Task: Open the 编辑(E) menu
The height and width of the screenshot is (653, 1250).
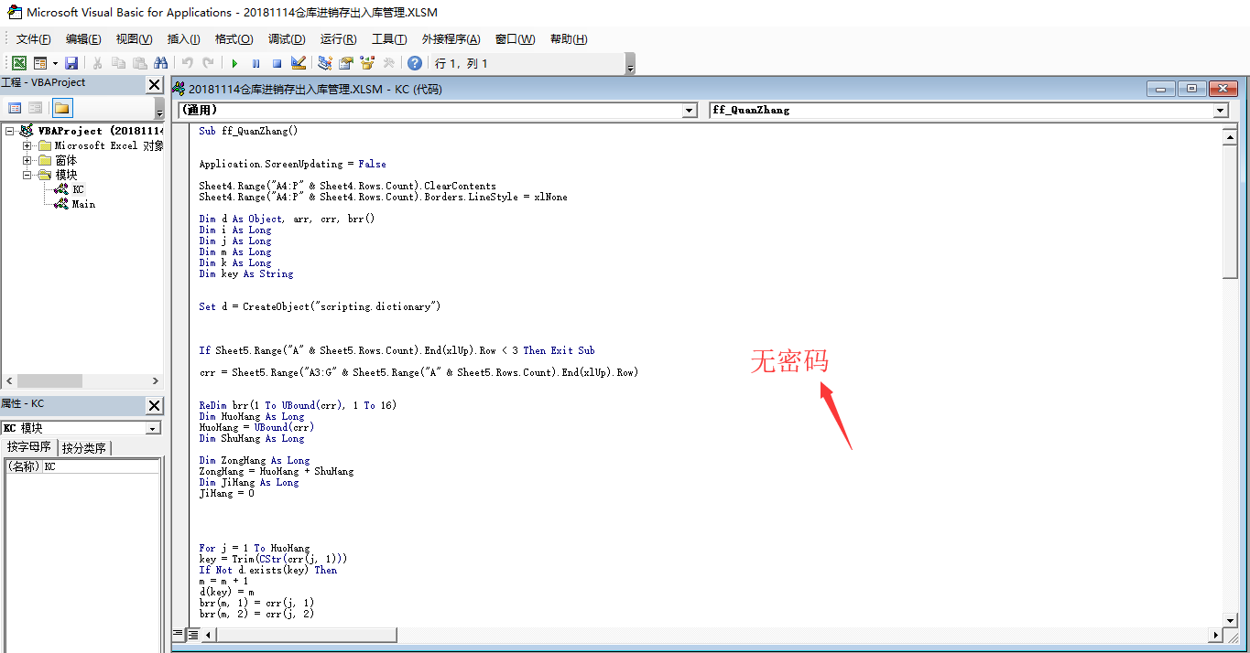Action: pos(83,39)
